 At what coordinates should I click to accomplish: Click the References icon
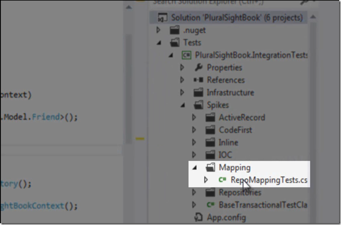[x=198, y=80]
